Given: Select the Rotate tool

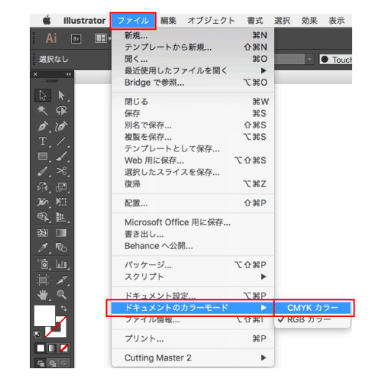Looking at the screenshot, I should [x=43, y=187].
